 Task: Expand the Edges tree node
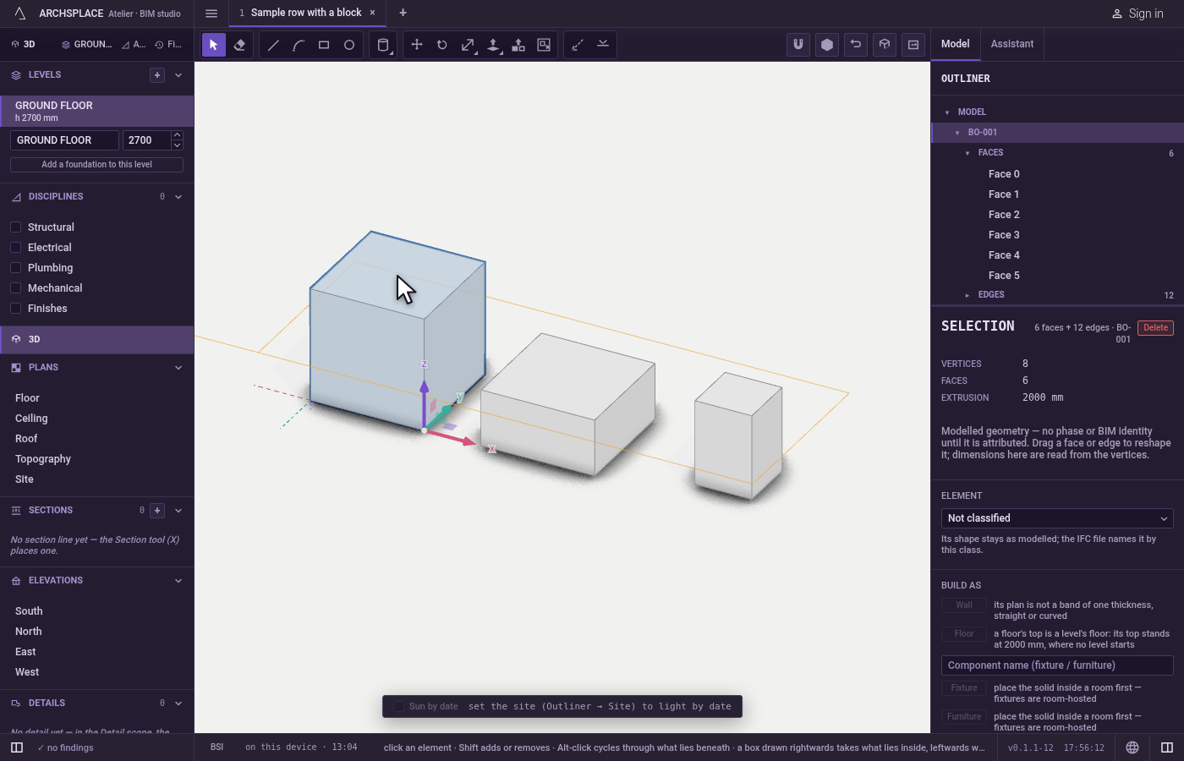click(x=967, y=295)
